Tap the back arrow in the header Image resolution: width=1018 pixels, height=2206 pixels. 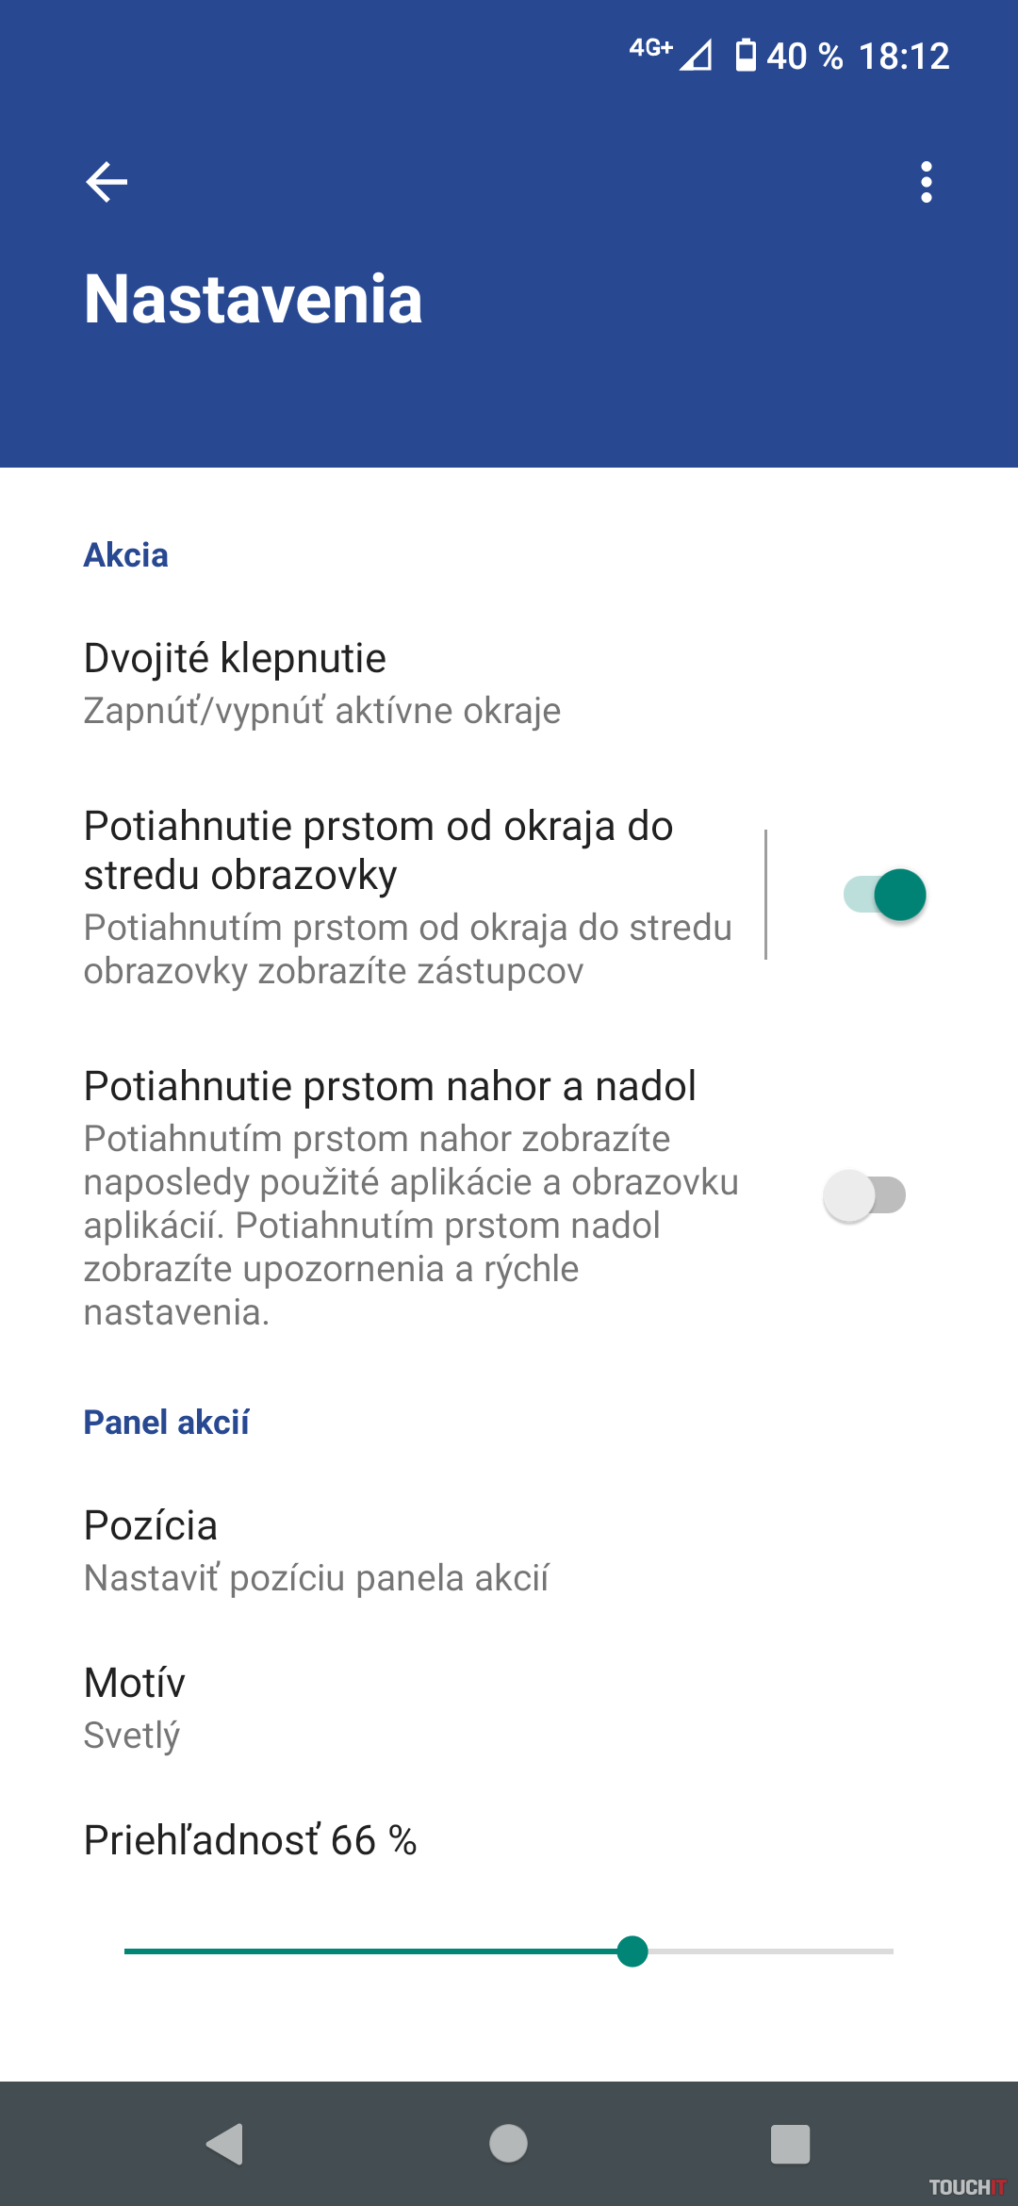107,182
